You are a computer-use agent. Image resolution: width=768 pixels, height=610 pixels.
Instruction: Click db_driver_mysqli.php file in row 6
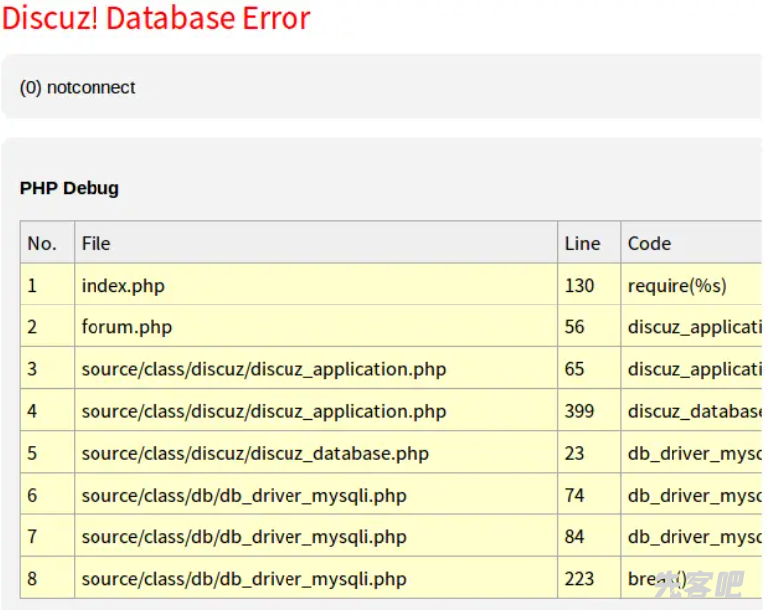tap(244, 495)
